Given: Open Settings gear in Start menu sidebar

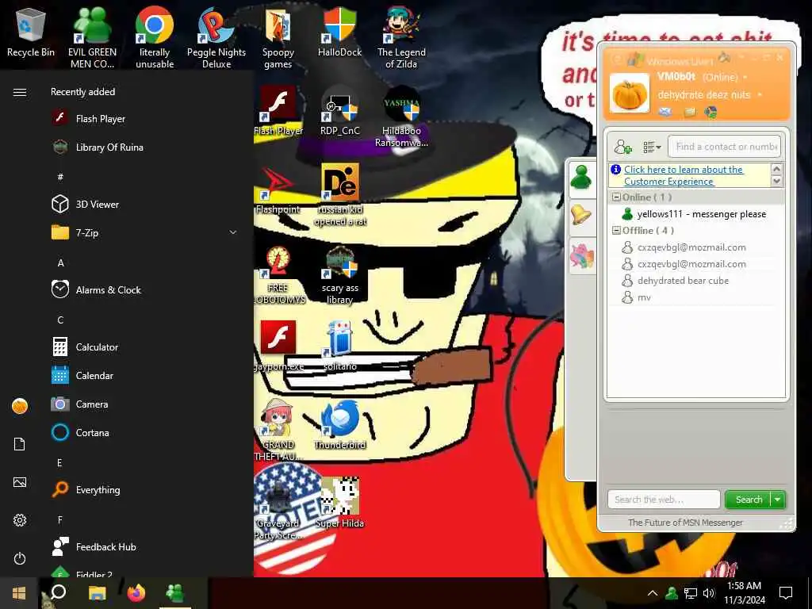Looking at the screenshot, I should coord(20,520).
